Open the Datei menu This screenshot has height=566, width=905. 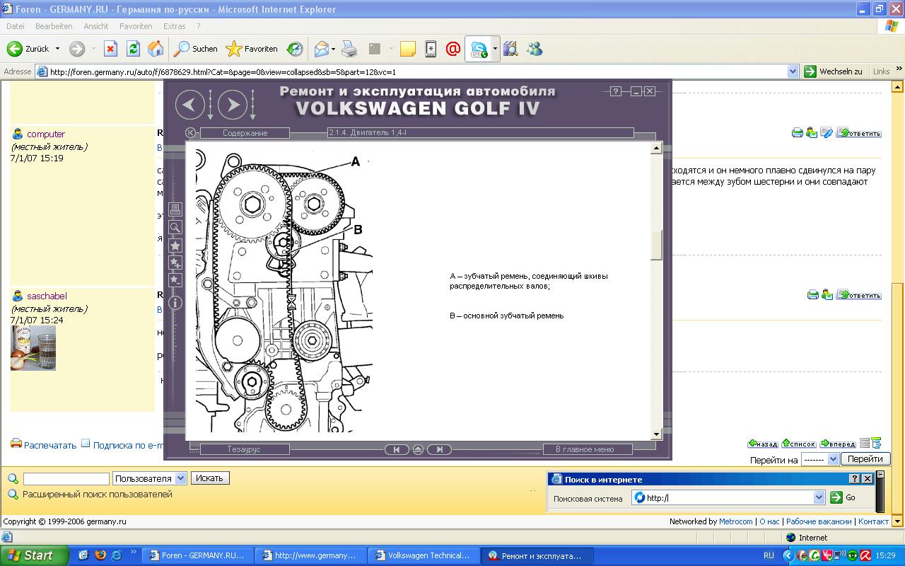(15, 26)
